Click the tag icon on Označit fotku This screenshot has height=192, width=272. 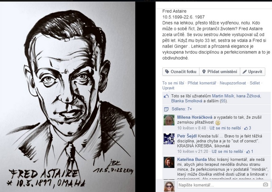tap(167, 72)
